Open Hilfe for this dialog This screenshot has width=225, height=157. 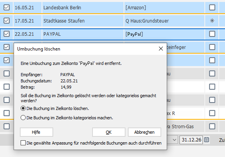[37, 132]
